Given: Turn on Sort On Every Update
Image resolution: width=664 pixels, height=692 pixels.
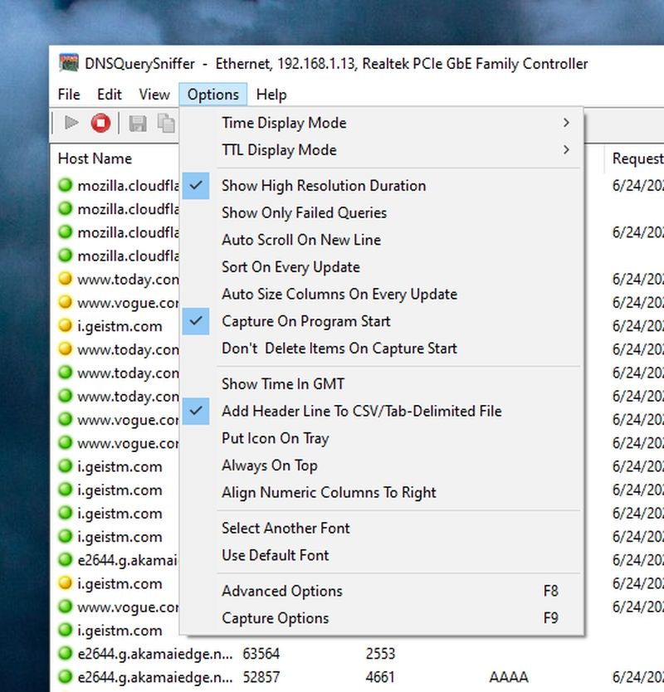Looking at the screenshot, I should (383, 267).
